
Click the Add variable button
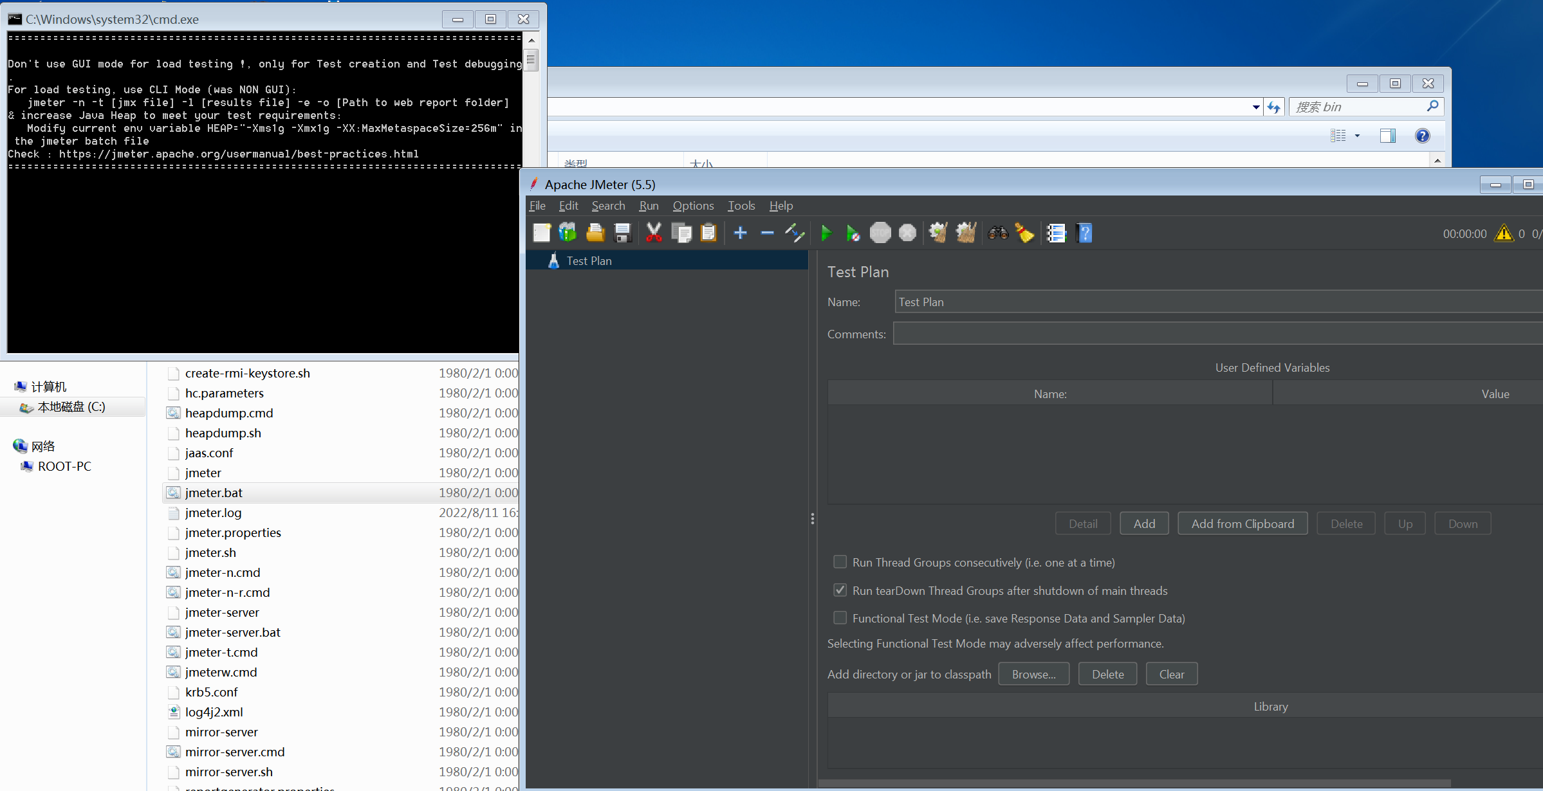1144,523
